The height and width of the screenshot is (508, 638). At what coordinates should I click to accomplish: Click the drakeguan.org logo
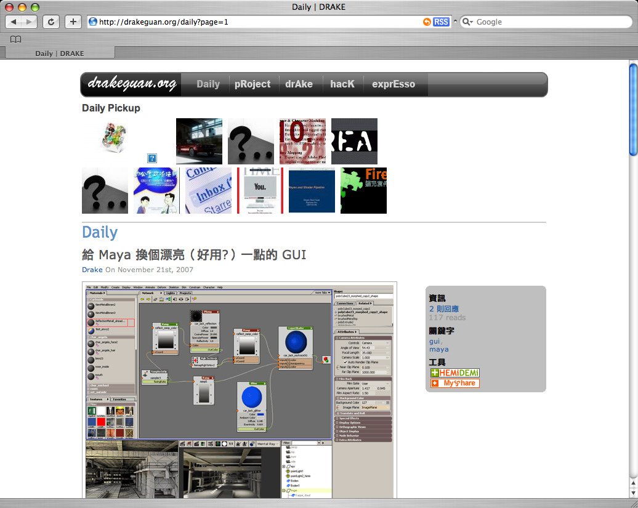click(132, 84)
